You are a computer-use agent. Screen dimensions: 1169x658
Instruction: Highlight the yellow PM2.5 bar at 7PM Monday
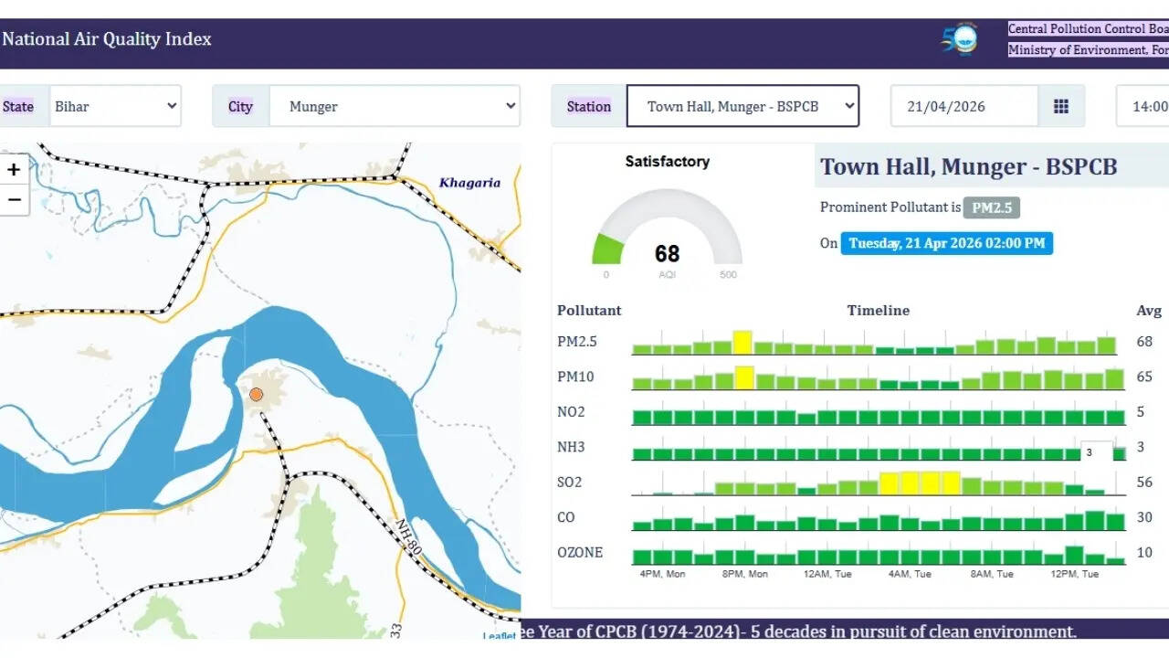(x=742, y=339)
